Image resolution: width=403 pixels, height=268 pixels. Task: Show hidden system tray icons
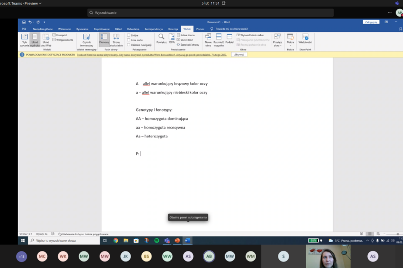point(367,241)
